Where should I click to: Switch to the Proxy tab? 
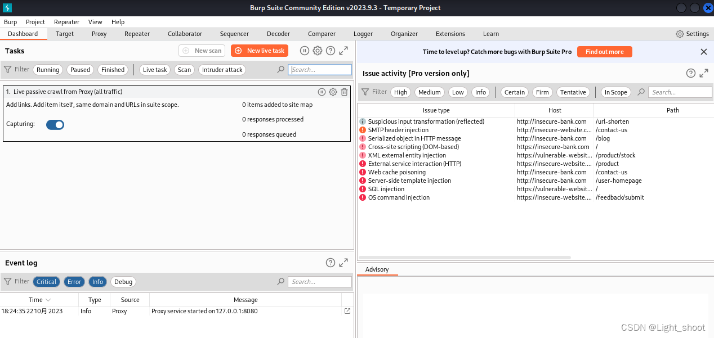point(99,34)
